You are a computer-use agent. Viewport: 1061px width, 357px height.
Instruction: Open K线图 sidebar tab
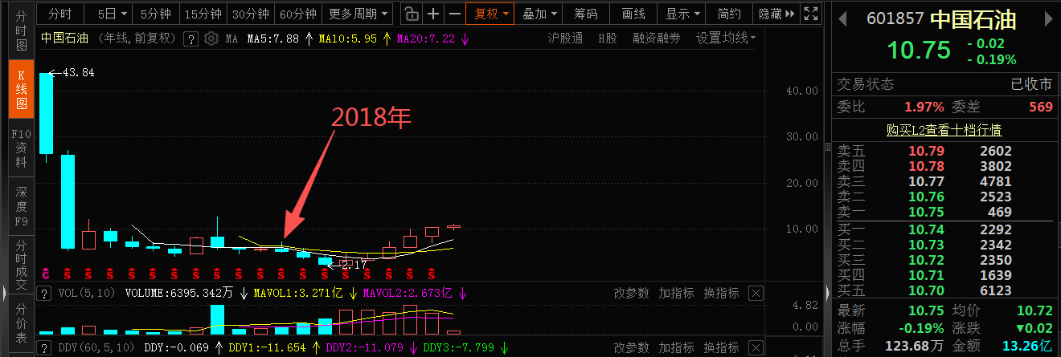pyautogui.click(x=22, y=89)
